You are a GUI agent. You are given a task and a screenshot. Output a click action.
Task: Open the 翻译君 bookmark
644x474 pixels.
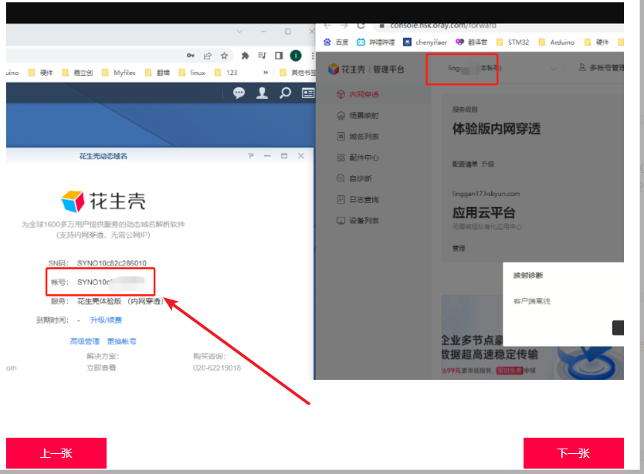471,42
